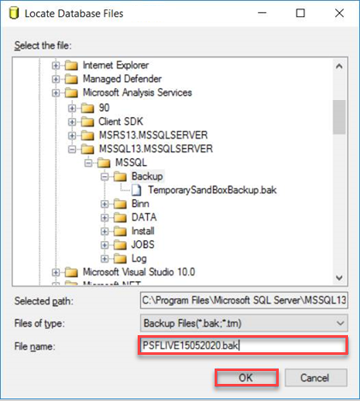Click the Selected path field
This screenshot has height=401, width=360.
pos(244,300)
